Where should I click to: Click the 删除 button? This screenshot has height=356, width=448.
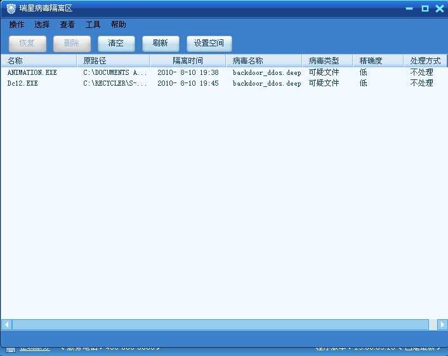tap(72, 43)
